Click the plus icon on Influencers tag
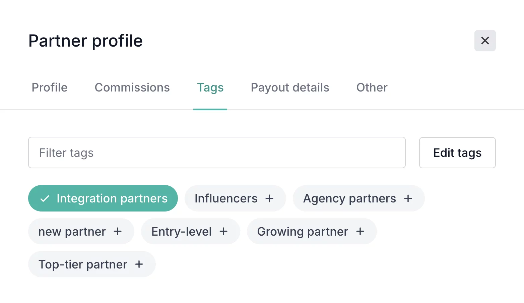The width and height of the screenshot is (524, 303). [269, 198]
